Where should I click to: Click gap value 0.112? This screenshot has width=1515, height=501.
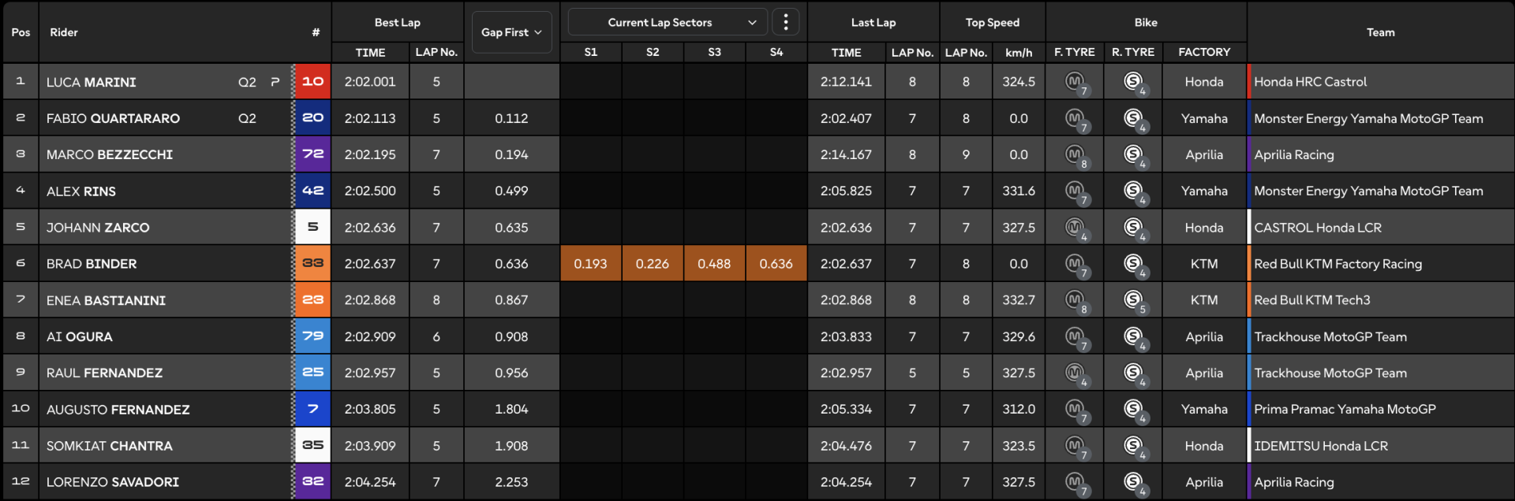[x=511, y=118]
